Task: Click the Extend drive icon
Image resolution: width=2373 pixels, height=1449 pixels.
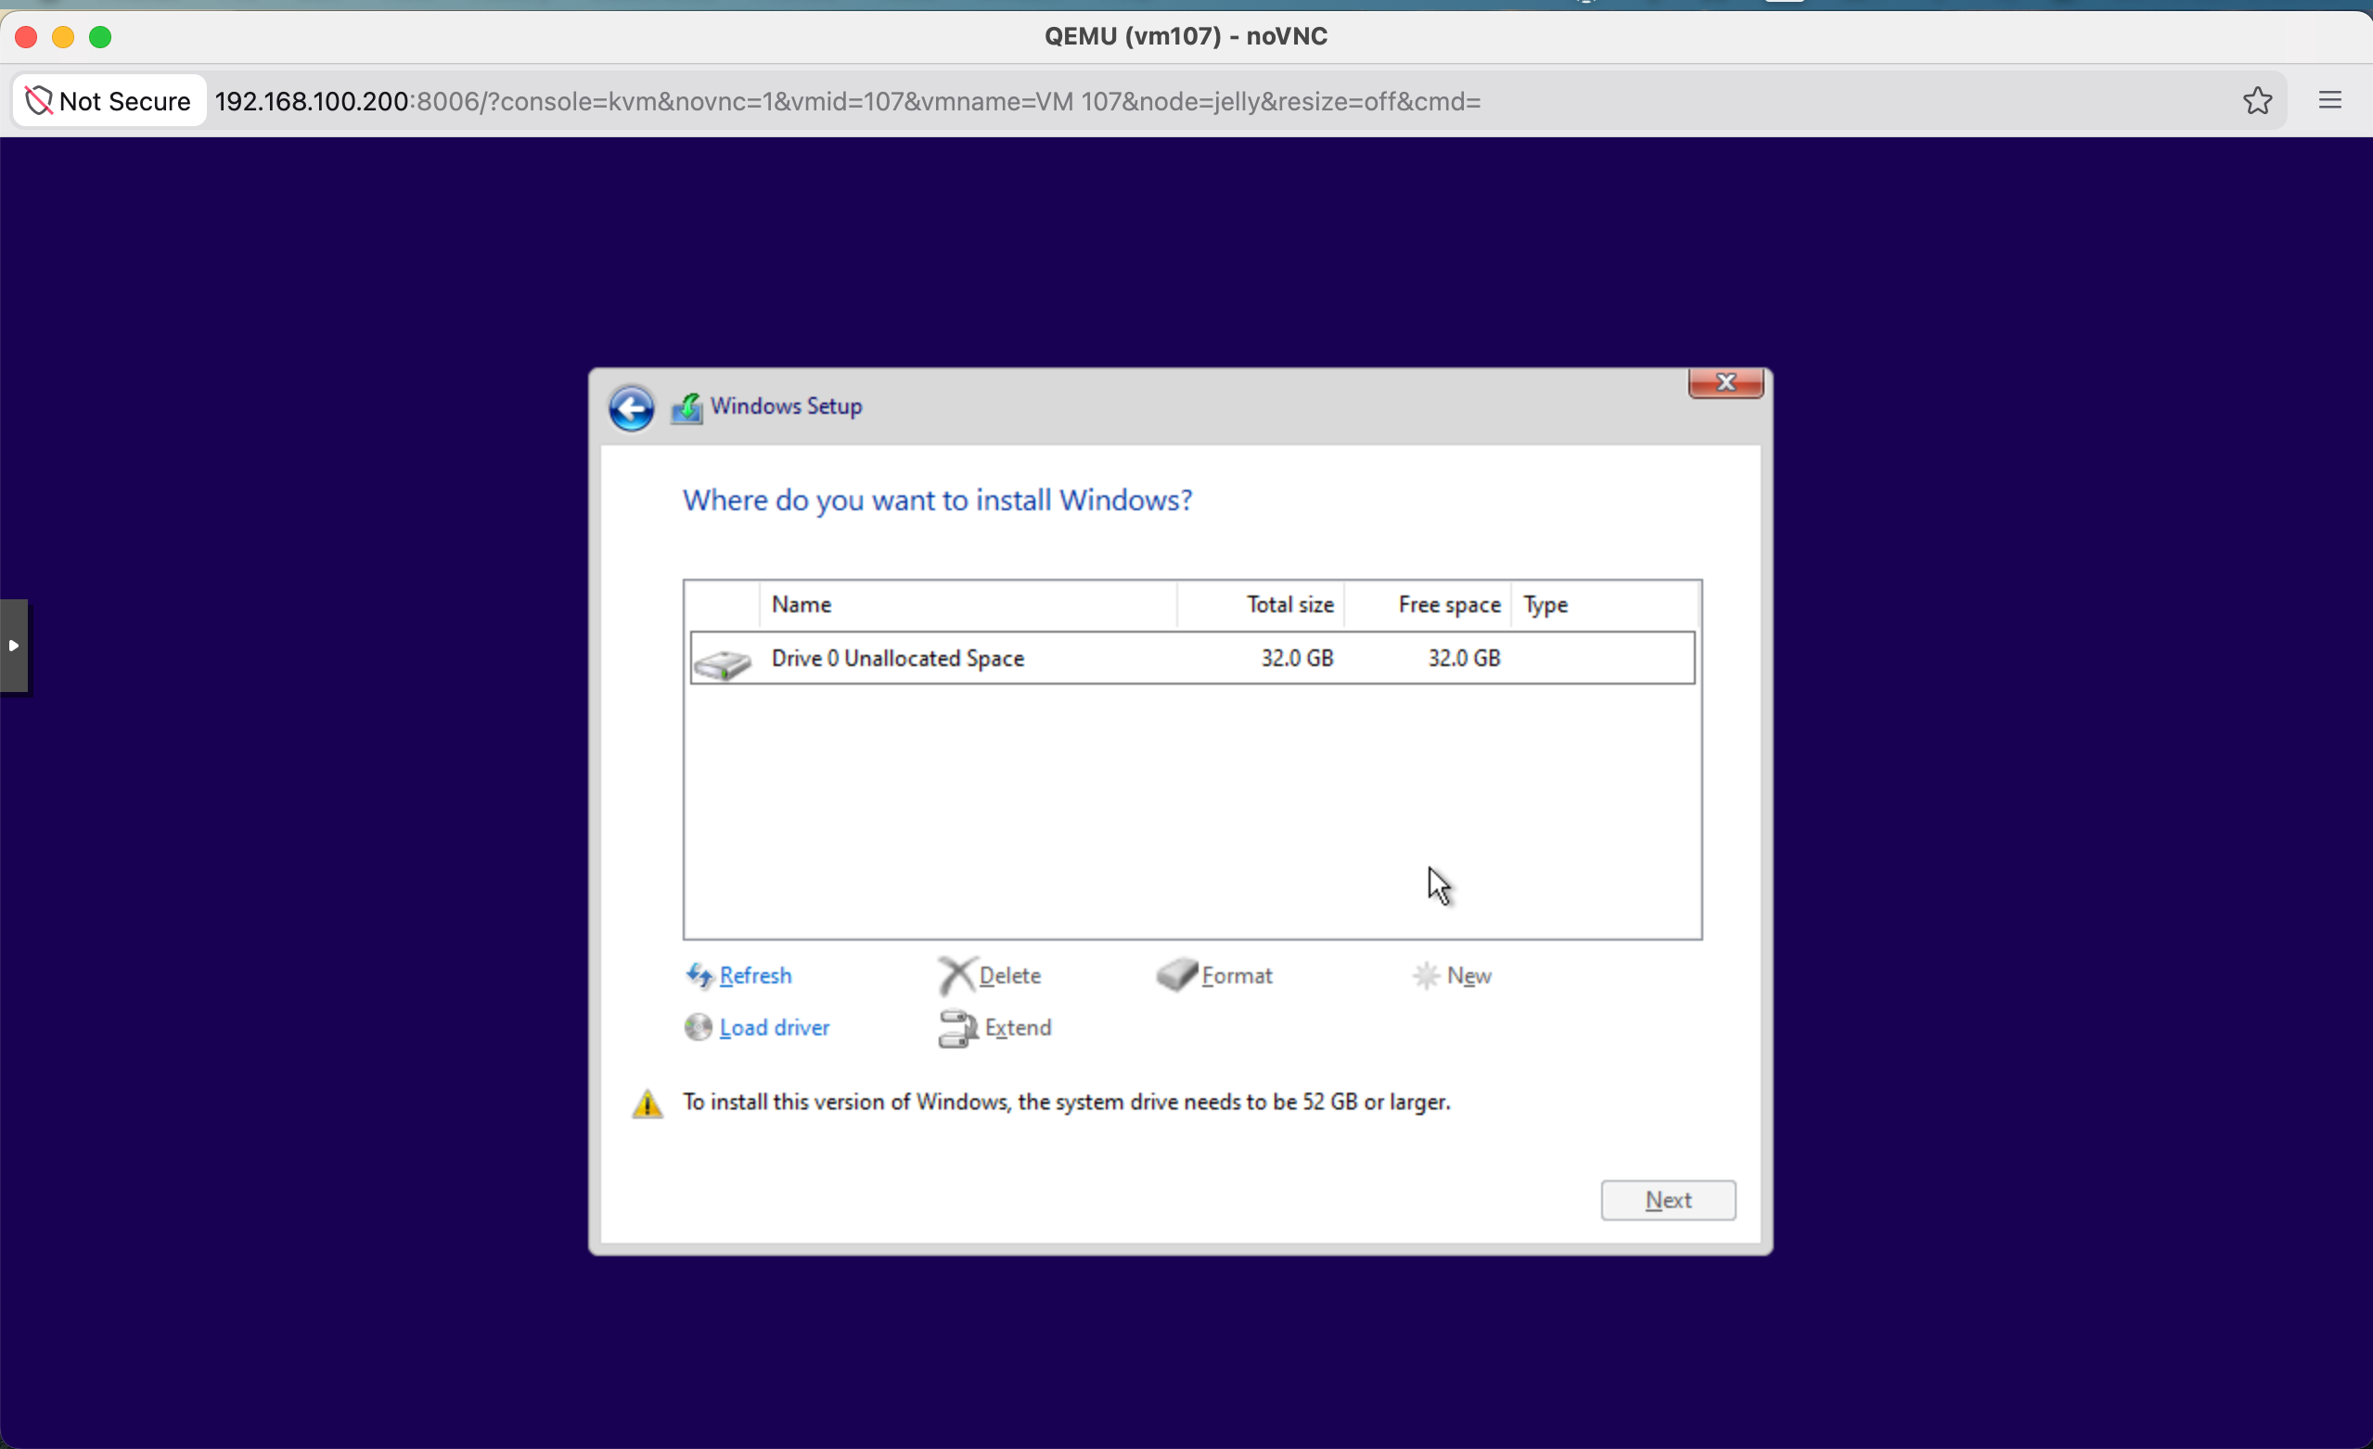Action: click(957, 1028)
